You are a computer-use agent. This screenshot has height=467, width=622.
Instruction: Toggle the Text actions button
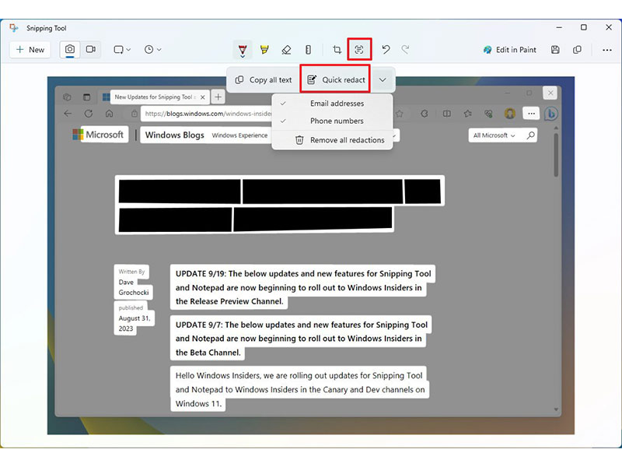tap(359, 50)
